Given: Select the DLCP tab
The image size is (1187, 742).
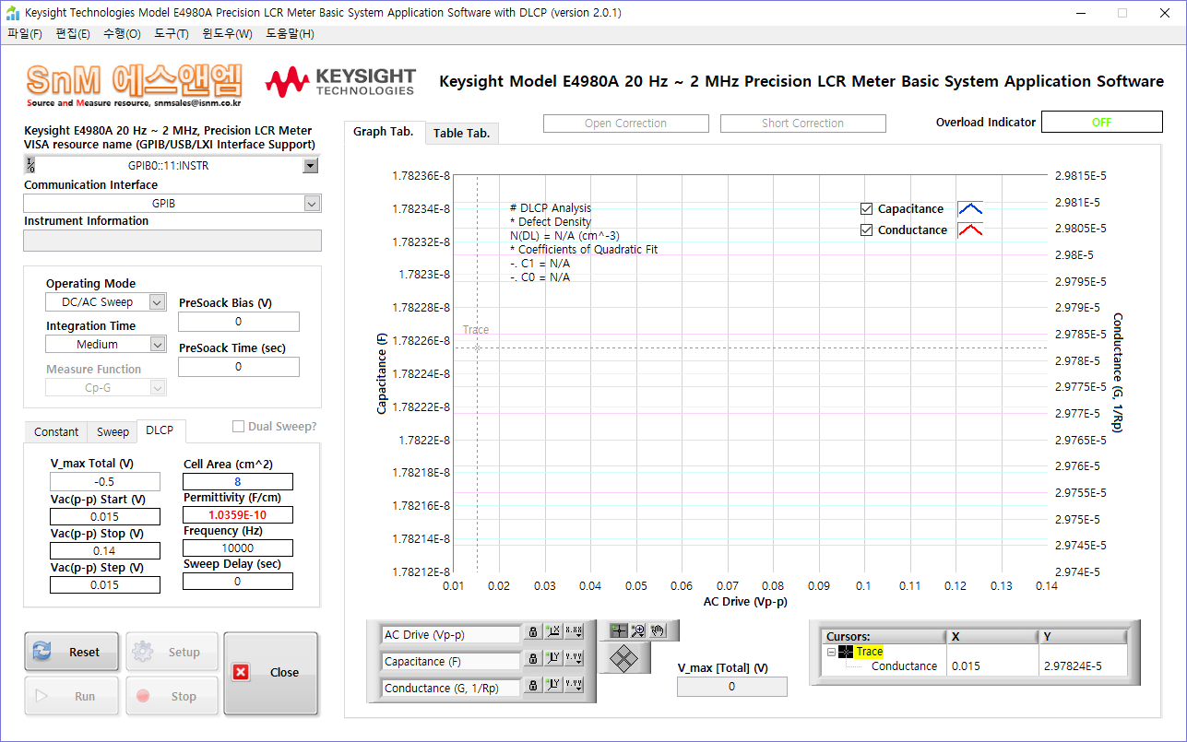Looking at the screenshot, I should (160, 430).
